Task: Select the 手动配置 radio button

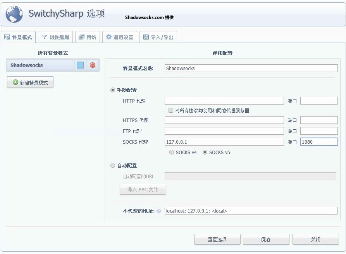Action: point(113,90)
